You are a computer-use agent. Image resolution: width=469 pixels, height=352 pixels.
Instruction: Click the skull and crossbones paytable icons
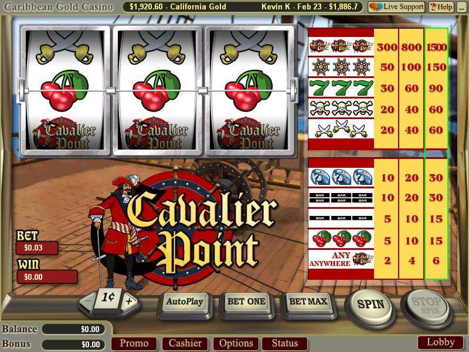pyautogui.click(x=341, y=109)
